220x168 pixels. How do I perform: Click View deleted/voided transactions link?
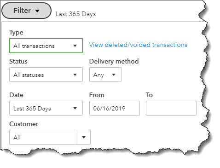click(x=138, y=45)
